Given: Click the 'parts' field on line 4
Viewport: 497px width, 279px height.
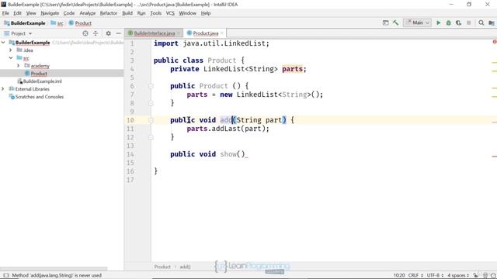Looking at the screenshot, I should (x=292, y=69).
